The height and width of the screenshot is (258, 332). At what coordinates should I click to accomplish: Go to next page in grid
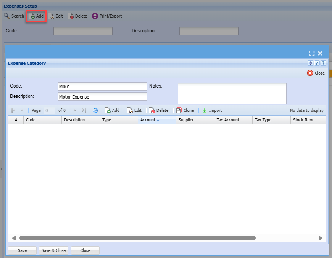(x=75, y=110)
